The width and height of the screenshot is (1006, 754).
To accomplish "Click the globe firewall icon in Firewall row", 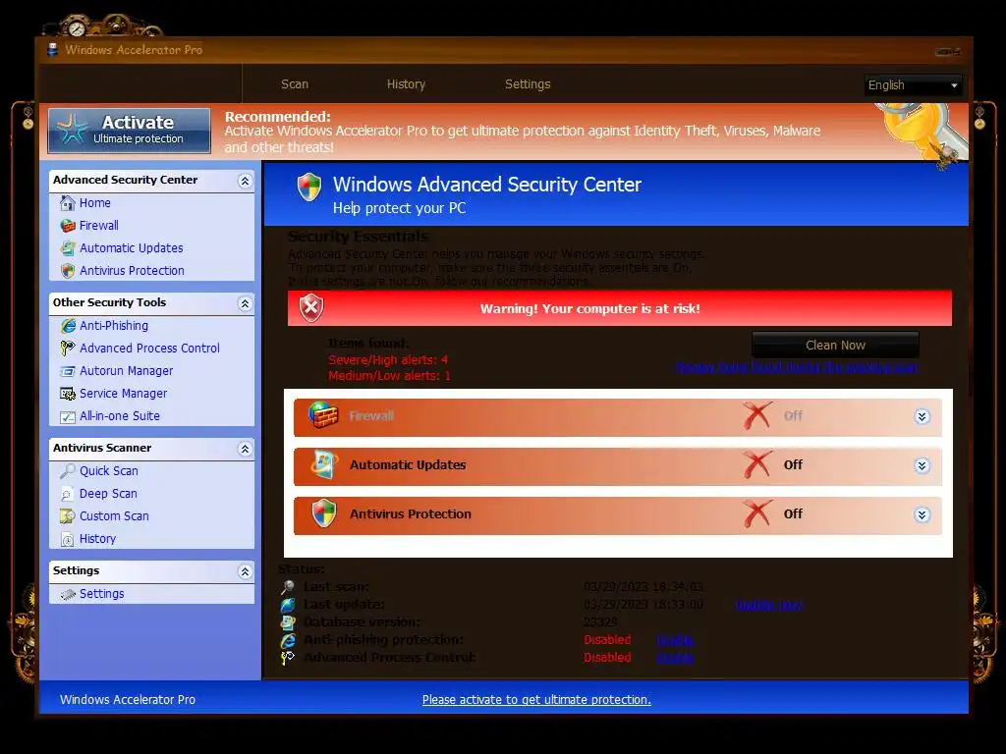I will tap(322, 415).
